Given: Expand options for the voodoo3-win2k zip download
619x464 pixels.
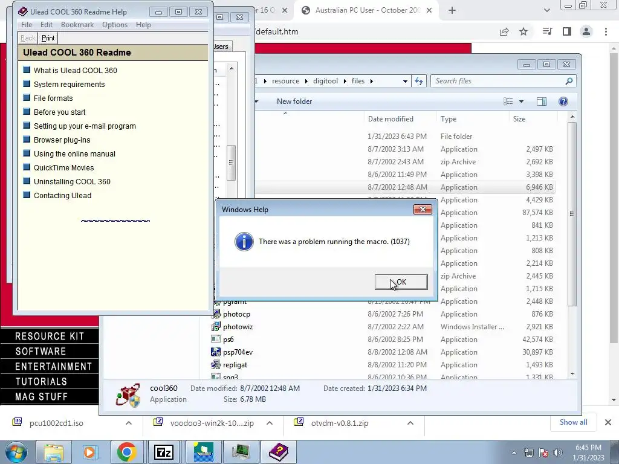Looking at the screenshot, I should click(x=270, y=423).
